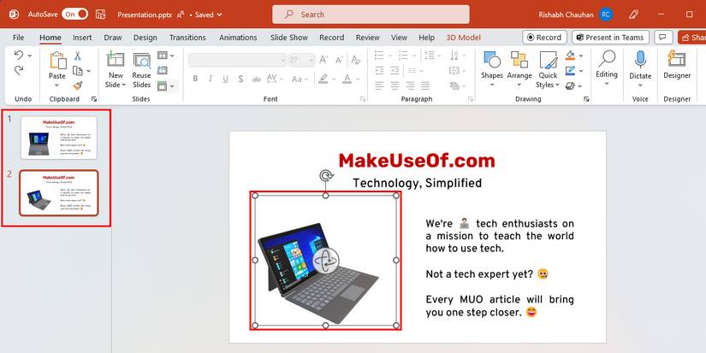Cut selection with scissors icon

pos(77,56)
